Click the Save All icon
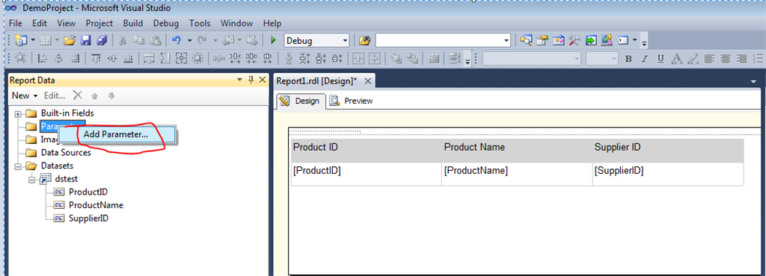The image size is (766, 276). point(102,40)
